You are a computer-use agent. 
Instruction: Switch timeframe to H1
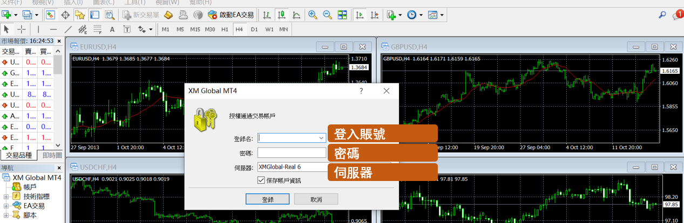(225, 29)
